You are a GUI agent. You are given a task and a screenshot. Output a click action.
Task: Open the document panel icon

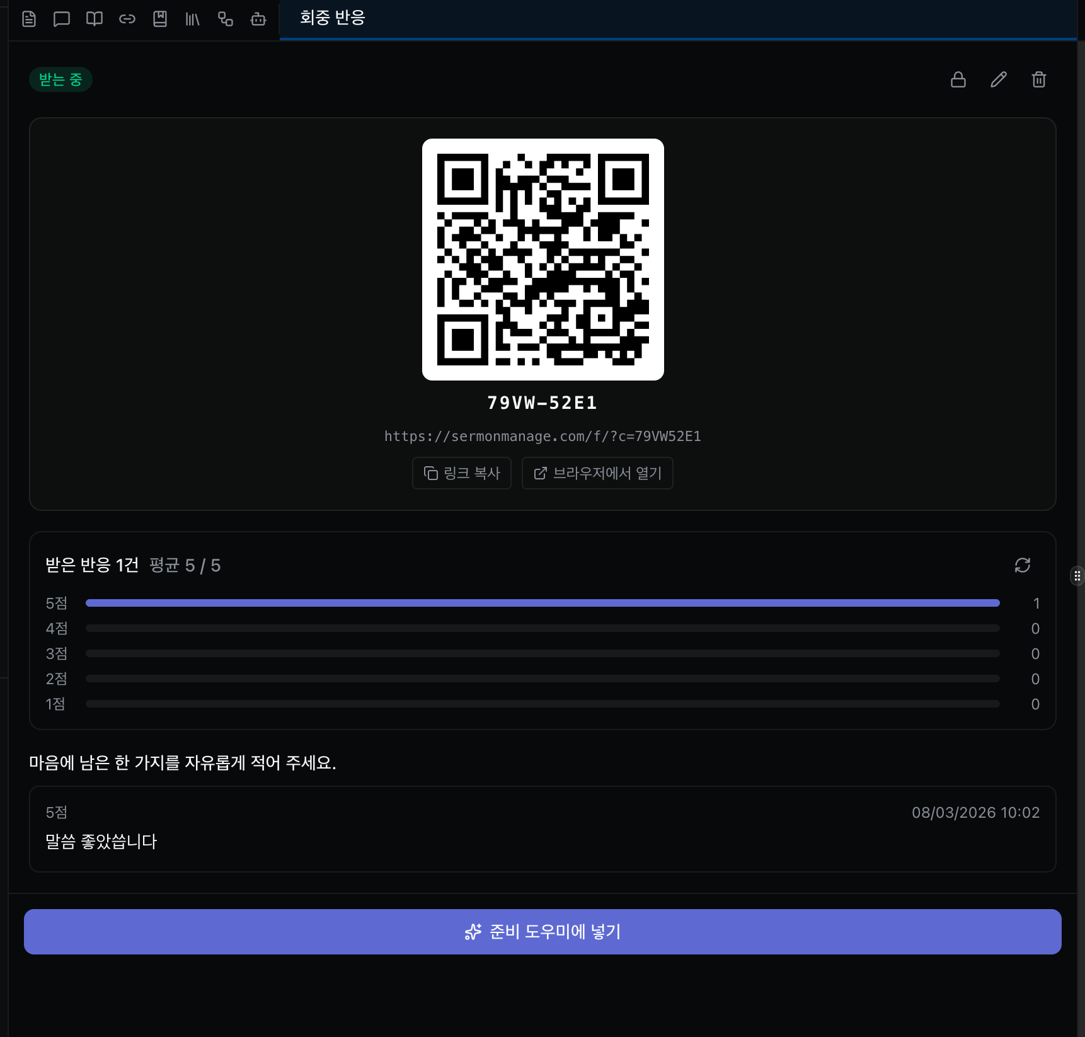(29, 19)
